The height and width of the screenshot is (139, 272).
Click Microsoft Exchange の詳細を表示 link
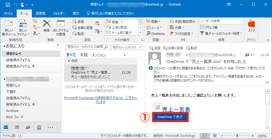101,100
